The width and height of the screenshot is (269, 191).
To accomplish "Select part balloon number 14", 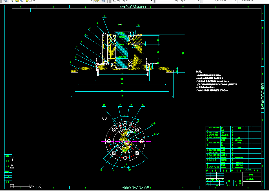I will (x=143, y=105).
